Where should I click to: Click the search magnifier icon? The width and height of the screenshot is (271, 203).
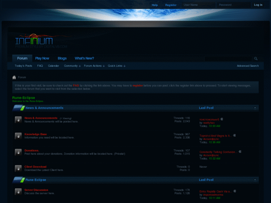click(256, 58)
